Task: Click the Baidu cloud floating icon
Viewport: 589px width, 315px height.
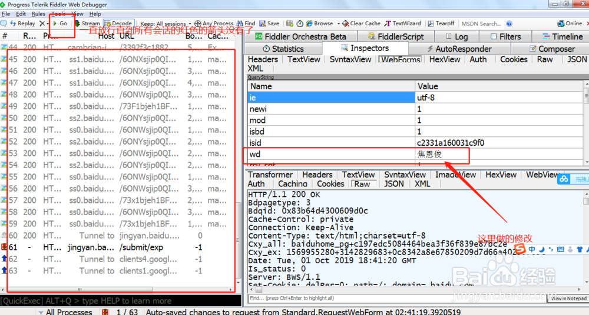Action: (564, 179)
